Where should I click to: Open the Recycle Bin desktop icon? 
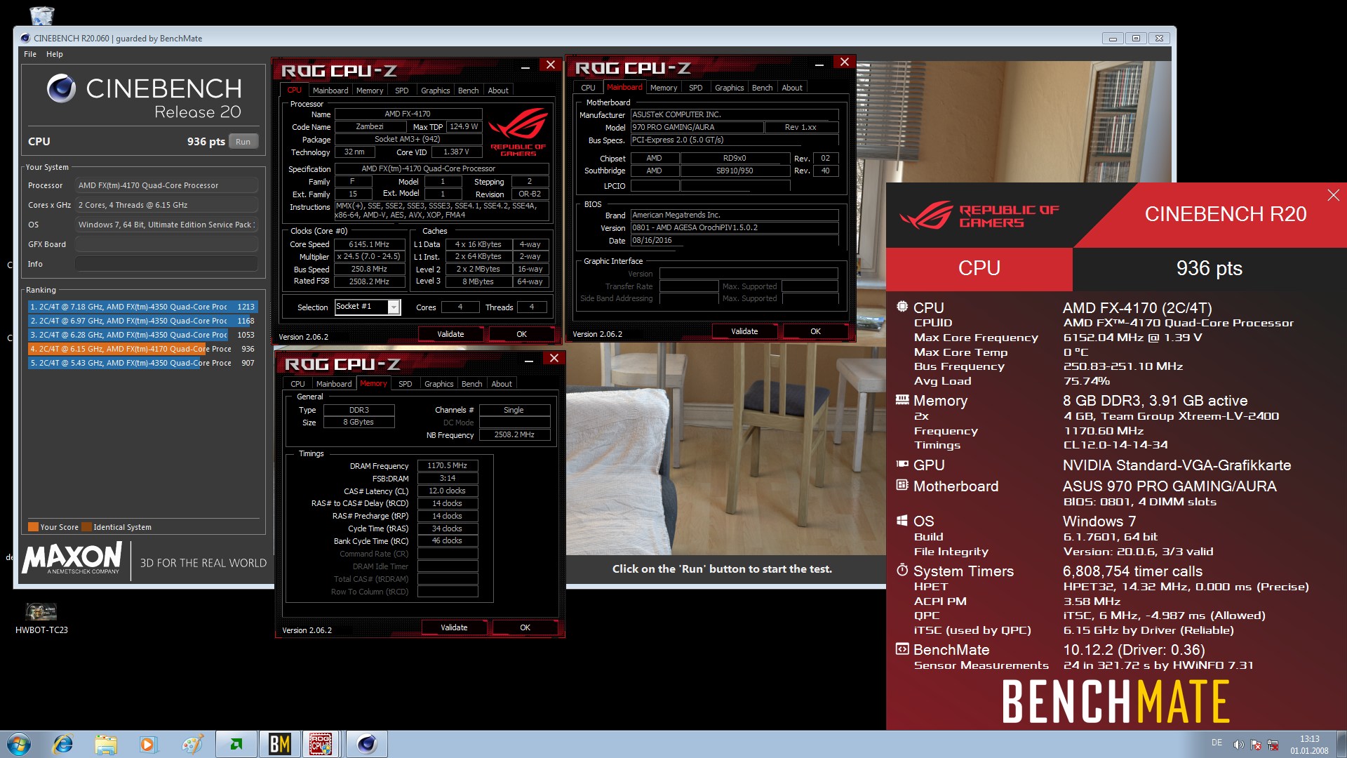(42, 14)
